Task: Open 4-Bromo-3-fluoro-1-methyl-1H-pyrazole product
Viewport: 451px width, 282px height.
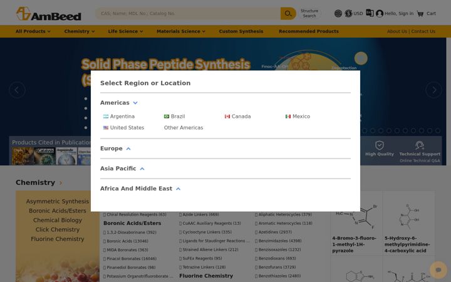Action: 355,244
